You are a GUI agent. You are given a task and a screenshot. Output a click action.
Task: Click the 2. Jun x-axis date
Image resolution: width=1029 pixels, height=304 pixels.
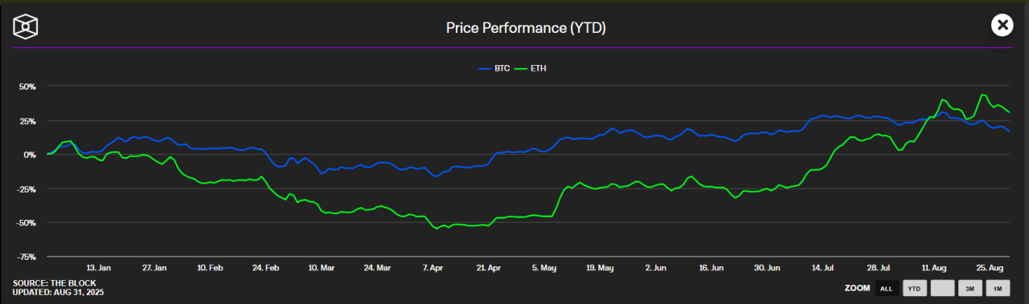pos(656,268)
